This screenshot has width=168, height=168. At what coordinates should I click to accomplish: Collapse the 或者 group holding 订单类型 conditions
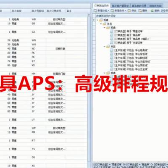coord(105,28)
